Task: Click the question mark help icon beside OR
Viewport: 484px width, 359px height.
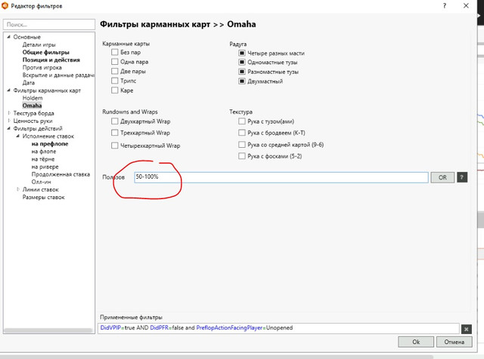Action: (x=462, y=177)
